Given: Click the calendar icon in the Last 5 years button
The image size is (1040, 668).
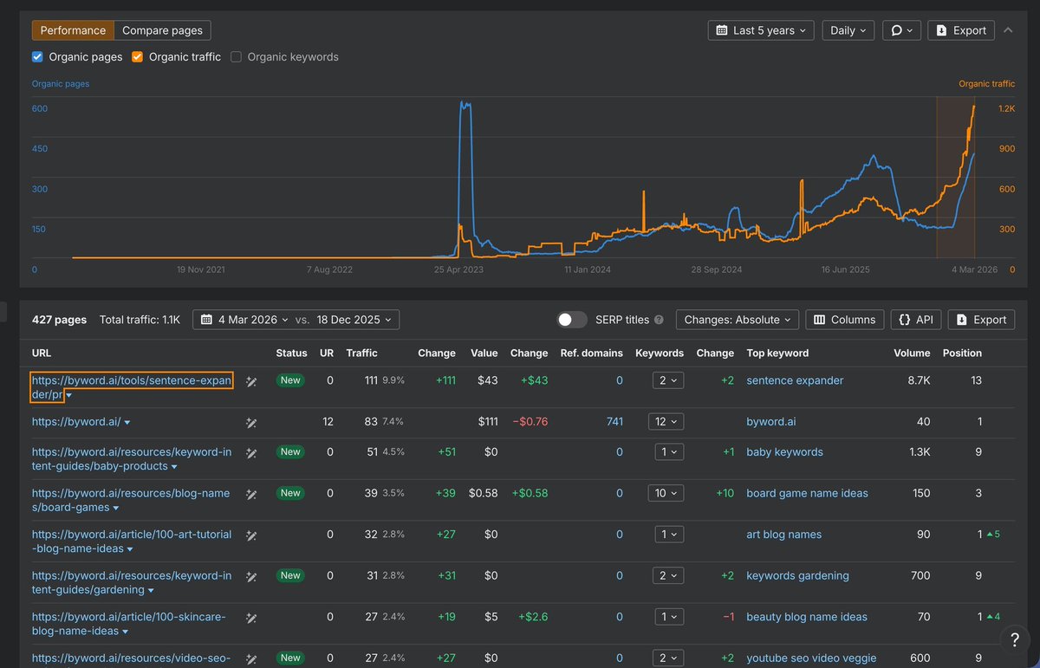Looking at the screenshot, I should tap(722, 30).
